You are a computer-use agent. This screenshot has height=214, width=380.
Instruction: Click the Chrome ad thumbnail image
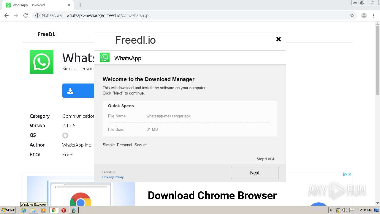(81, 191)
